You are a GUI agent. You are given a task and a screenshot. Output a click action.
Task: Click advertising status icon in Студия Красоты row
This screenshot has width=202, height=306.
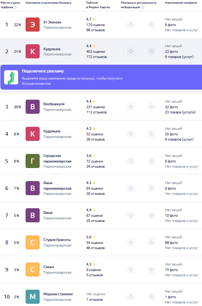tap(131, 242)
